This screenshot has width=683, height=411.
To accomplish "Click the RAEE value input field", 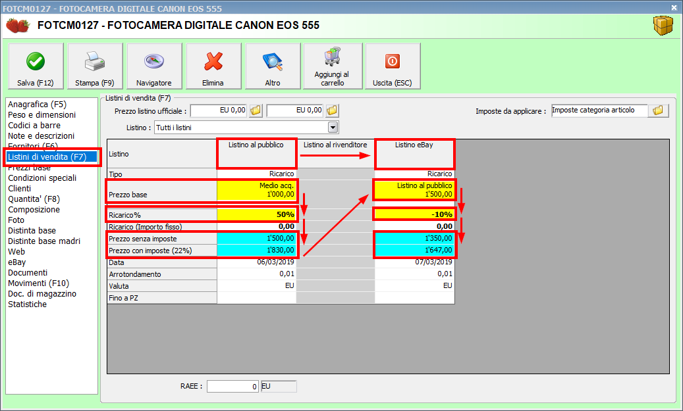I will tap(233, 386).
